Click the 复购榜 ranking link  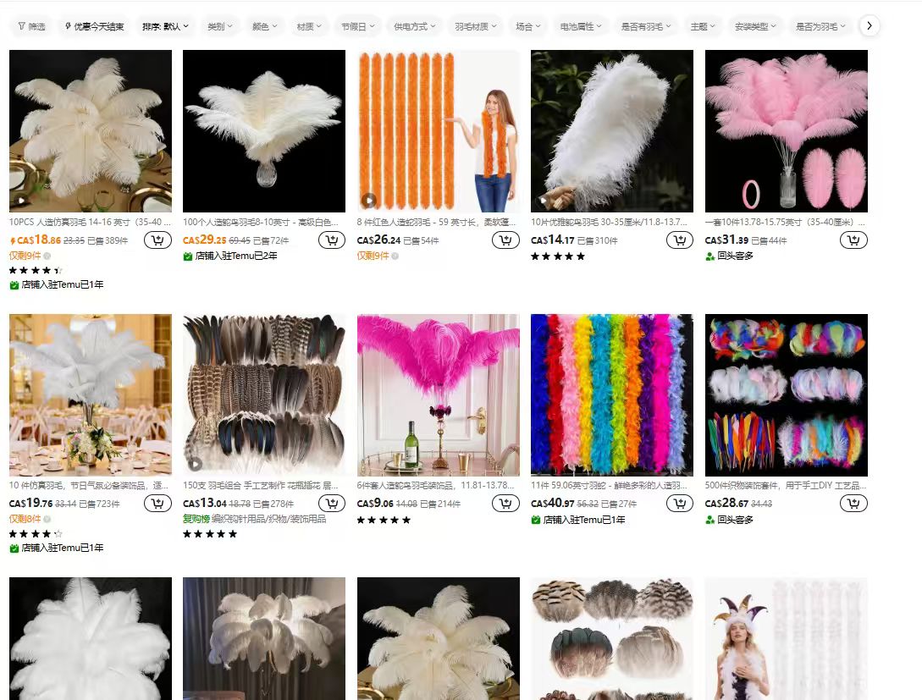tap(196, 519)
